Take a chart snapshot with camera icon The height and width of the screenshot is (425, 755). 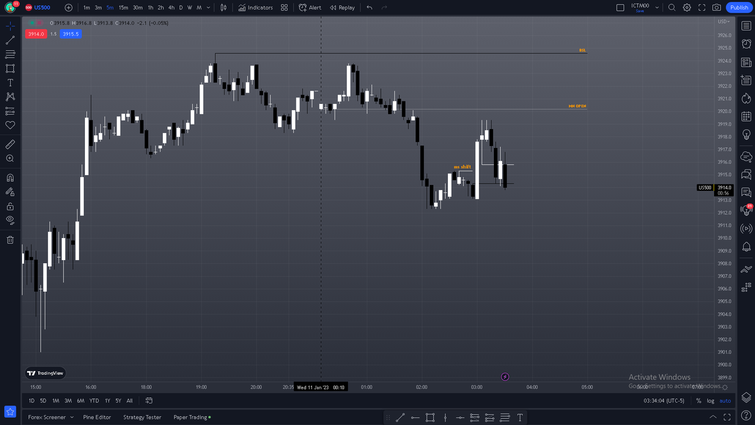point(717,8)
